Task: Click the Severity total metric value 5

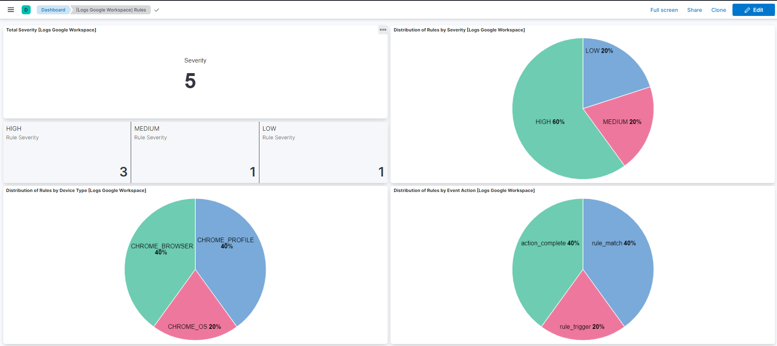Action: (x=190, y=81)
